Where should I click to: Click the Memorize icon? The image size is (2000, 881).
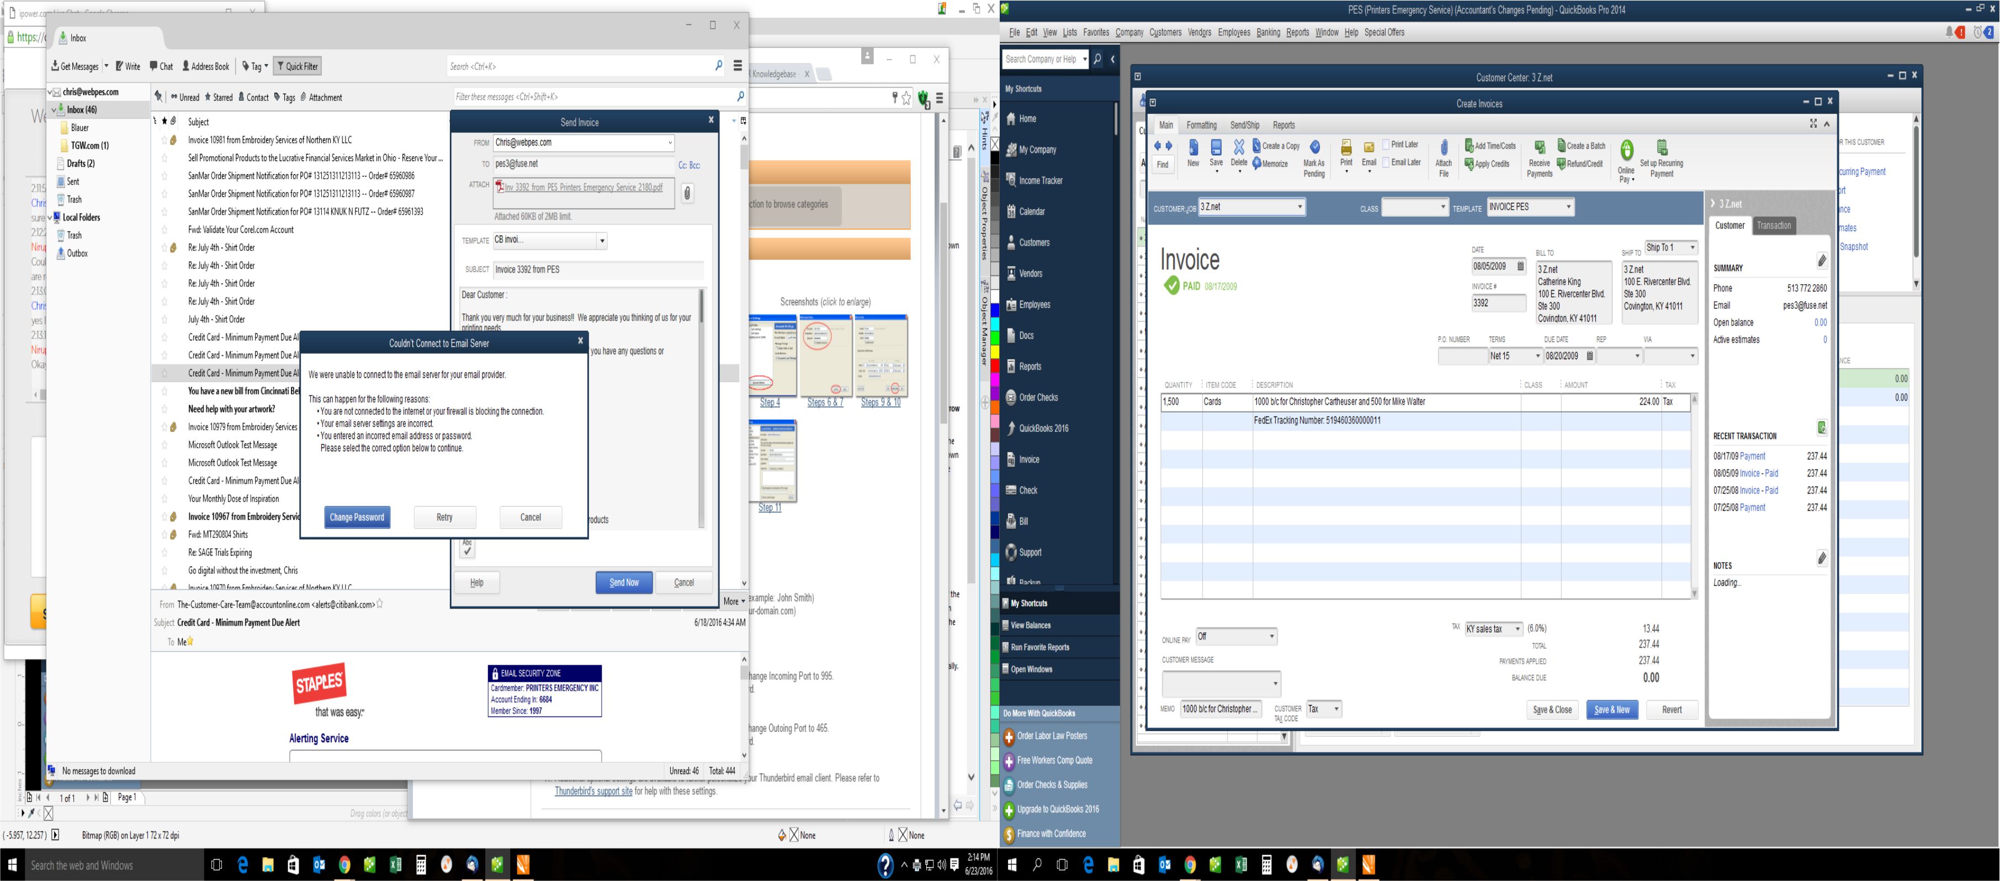pos(1256,164)
